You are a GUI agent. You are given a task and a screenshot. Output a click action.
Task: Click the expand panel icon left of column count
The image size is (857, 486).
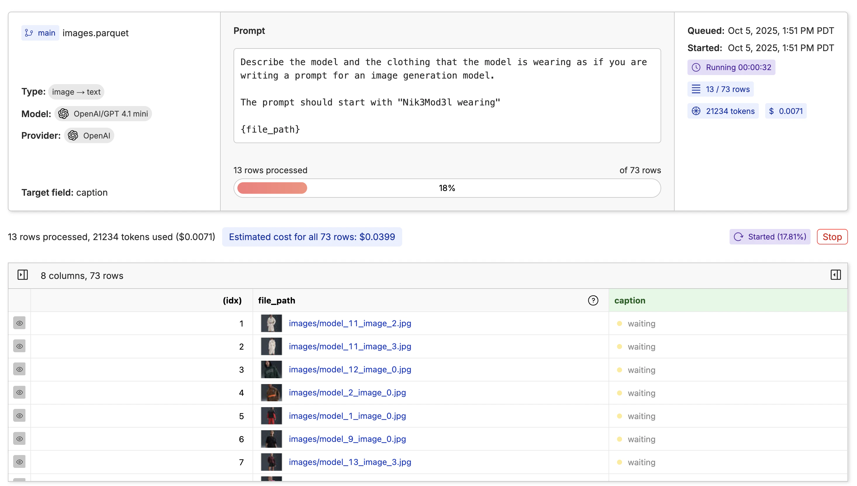pos(23,275)
